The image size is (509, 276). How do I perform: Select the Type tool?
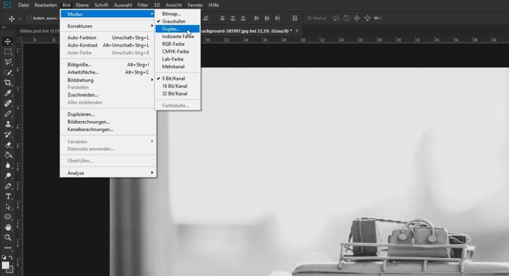8,196
